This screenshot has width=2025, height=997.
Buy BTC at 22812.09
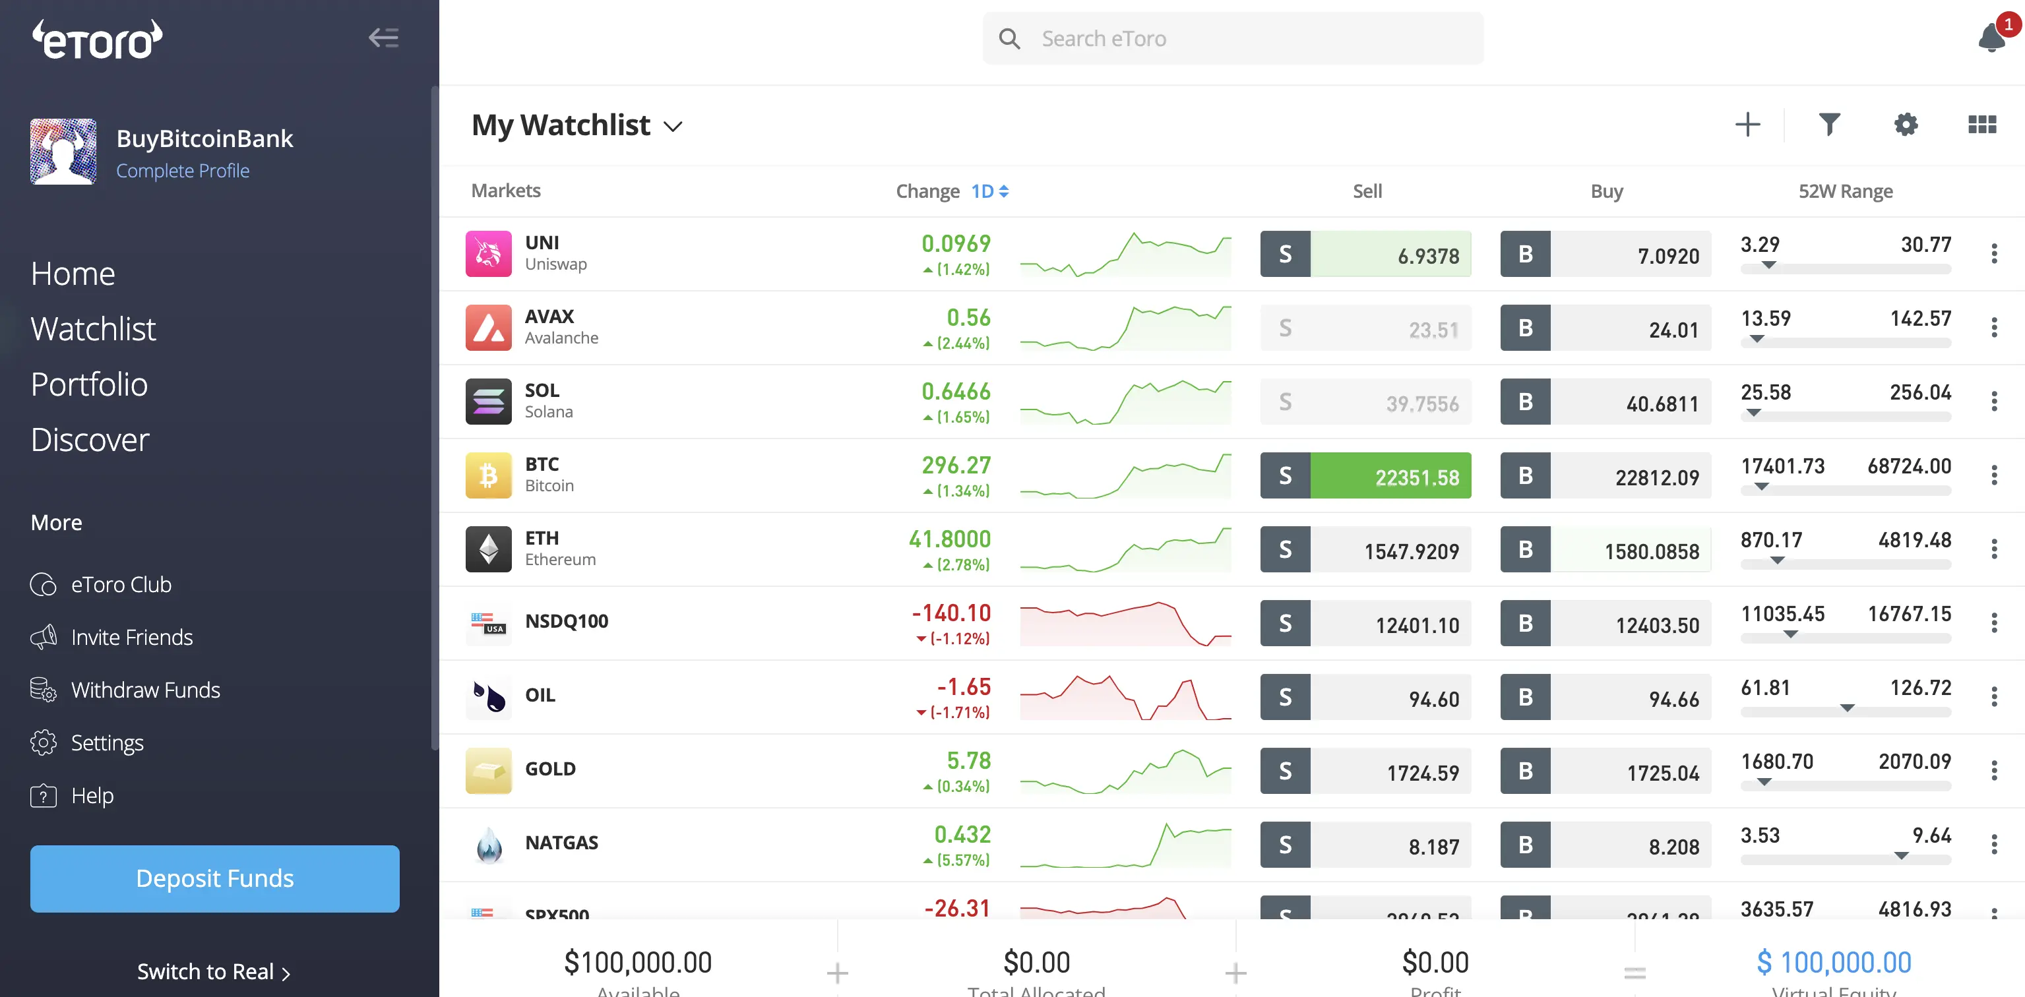point(1605,475)
